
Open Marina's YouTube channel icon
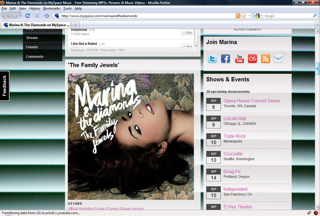(x=239, y=59)
